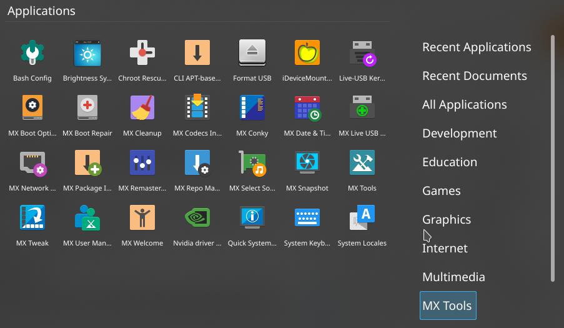
Task: Open MX Network Assistant
Action: (33, 164)
